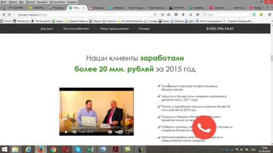Open the bookmarks list clipboard icon

pyautogui.click(x=169, y=15)
